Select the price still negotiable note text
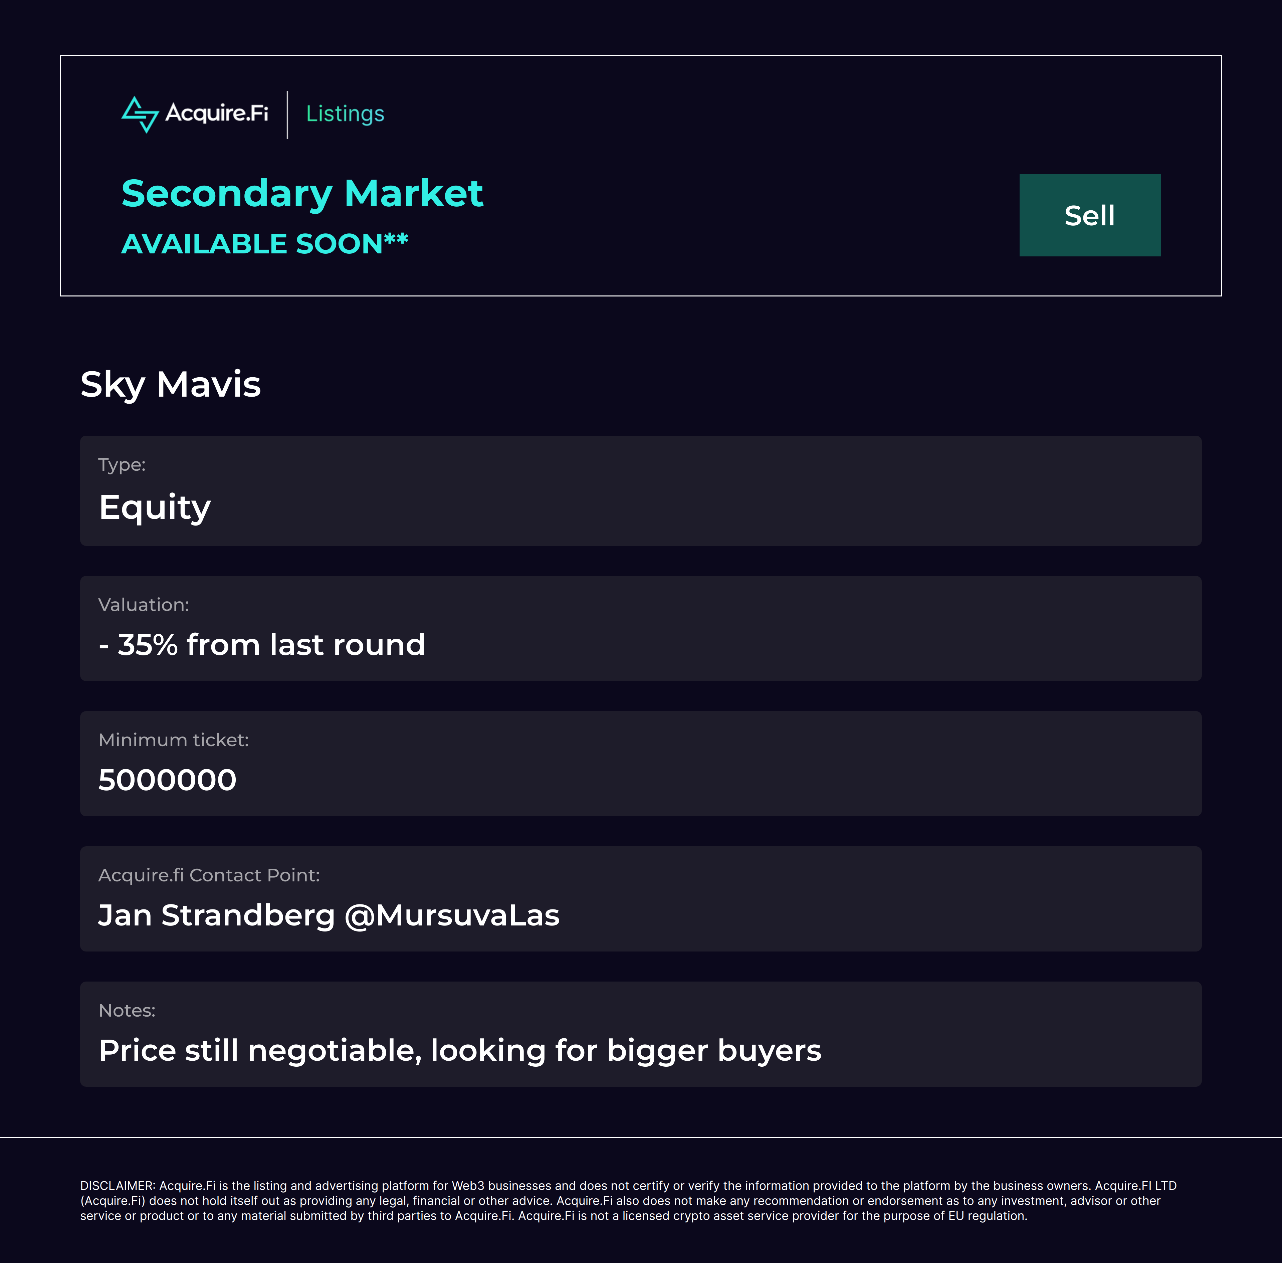The height and width of the screenshot is (1263, 1282). pos(460,1051)
